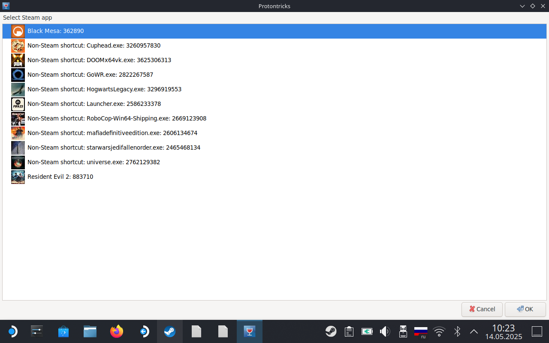
Task: Open System Settings sliders icon in the taskbar
Action: (37, 331)
